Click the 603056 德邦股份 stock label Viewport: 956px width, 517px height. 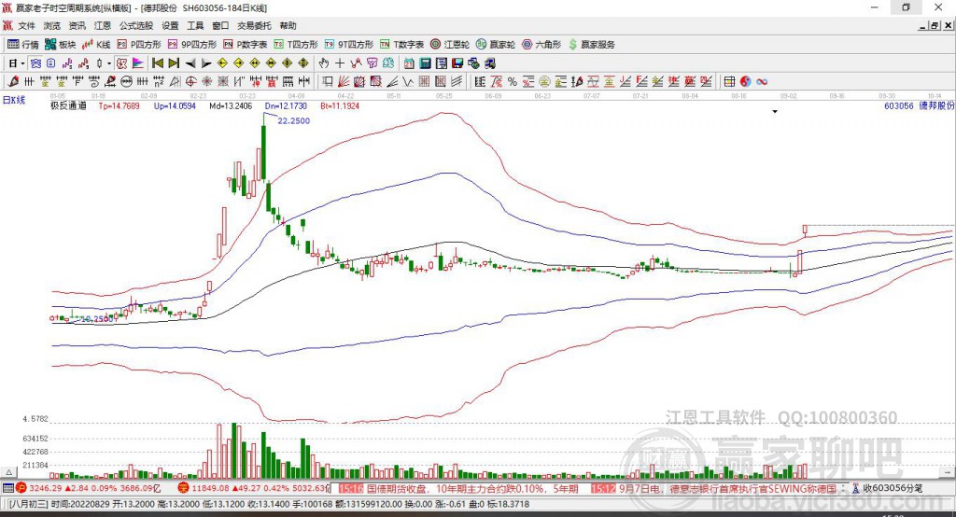click(x=920, y=106)
